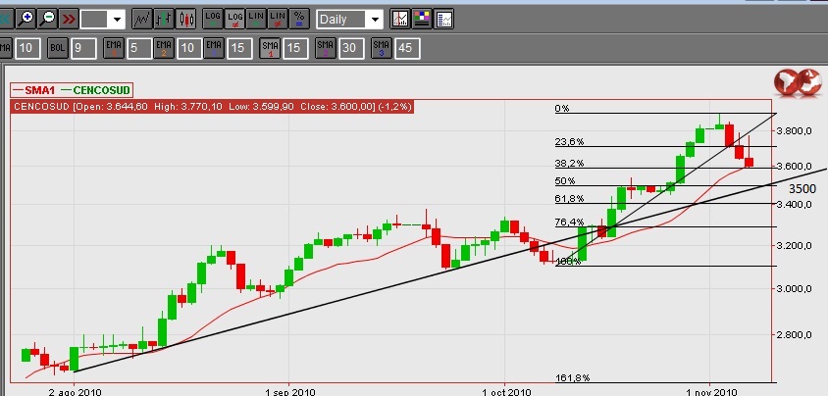
Task: Click the 1 oct 2010 date label
Action: (x=505, y=392)
